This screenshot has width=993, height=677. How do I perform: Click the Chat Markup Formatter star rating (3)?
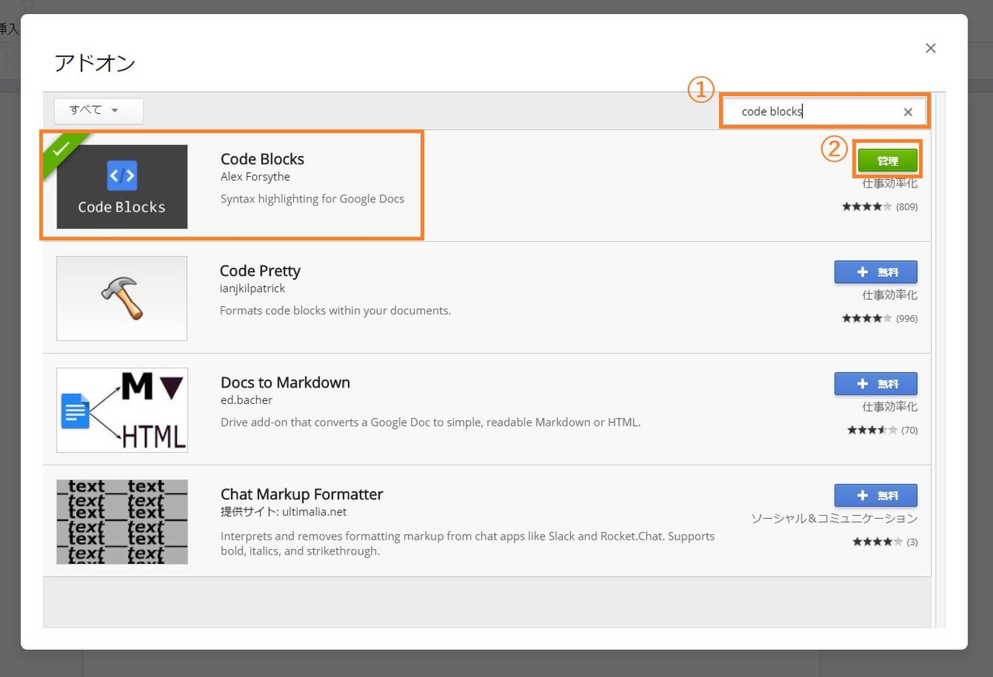click(x=885, y=542)
